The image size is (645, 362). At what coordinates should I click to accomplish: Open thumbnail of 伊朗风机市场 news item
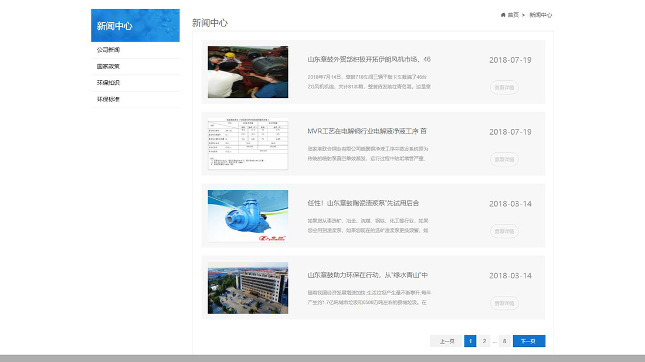(x=247, y=72)
